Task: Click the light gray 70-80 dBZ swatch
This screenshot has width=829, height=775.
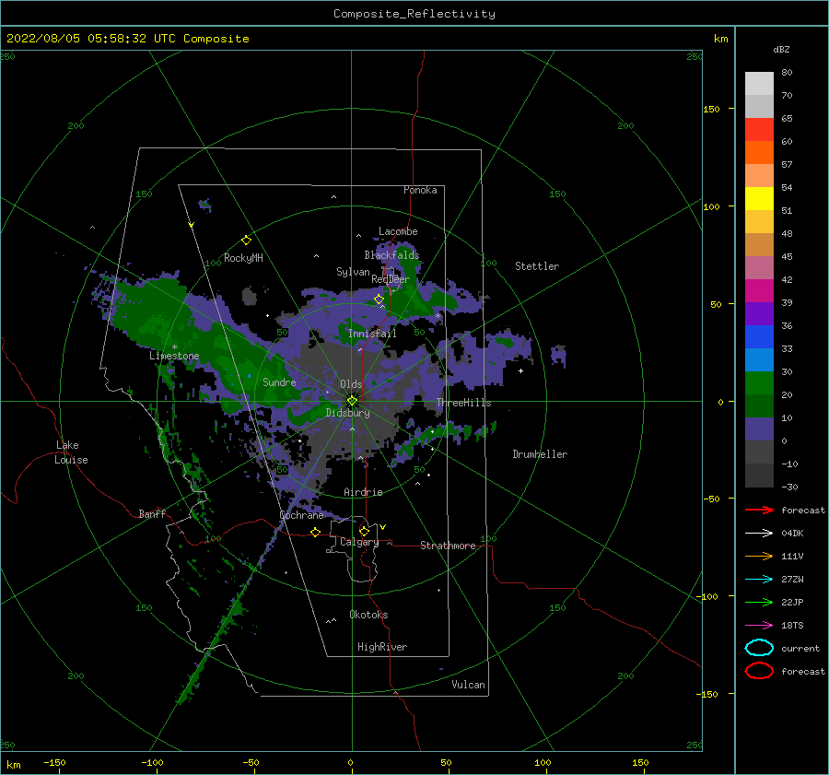Action: (759, 83)
